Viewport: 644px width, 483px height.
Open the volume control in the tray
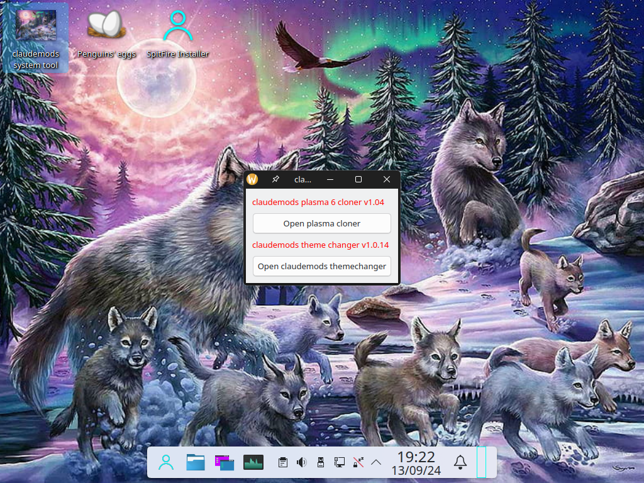pos(301,462)
